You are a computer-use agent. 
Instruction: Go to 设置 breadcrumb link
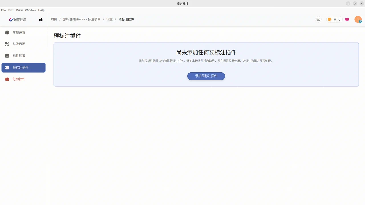(x=109, y=19)
